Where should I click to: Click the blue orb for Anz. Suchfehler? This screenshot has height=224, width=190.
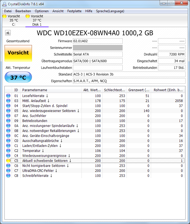click(8, 116)
